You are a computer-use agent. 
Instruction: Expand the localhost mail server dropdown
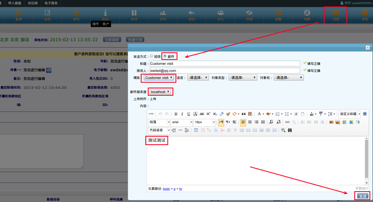pos(160,92)
